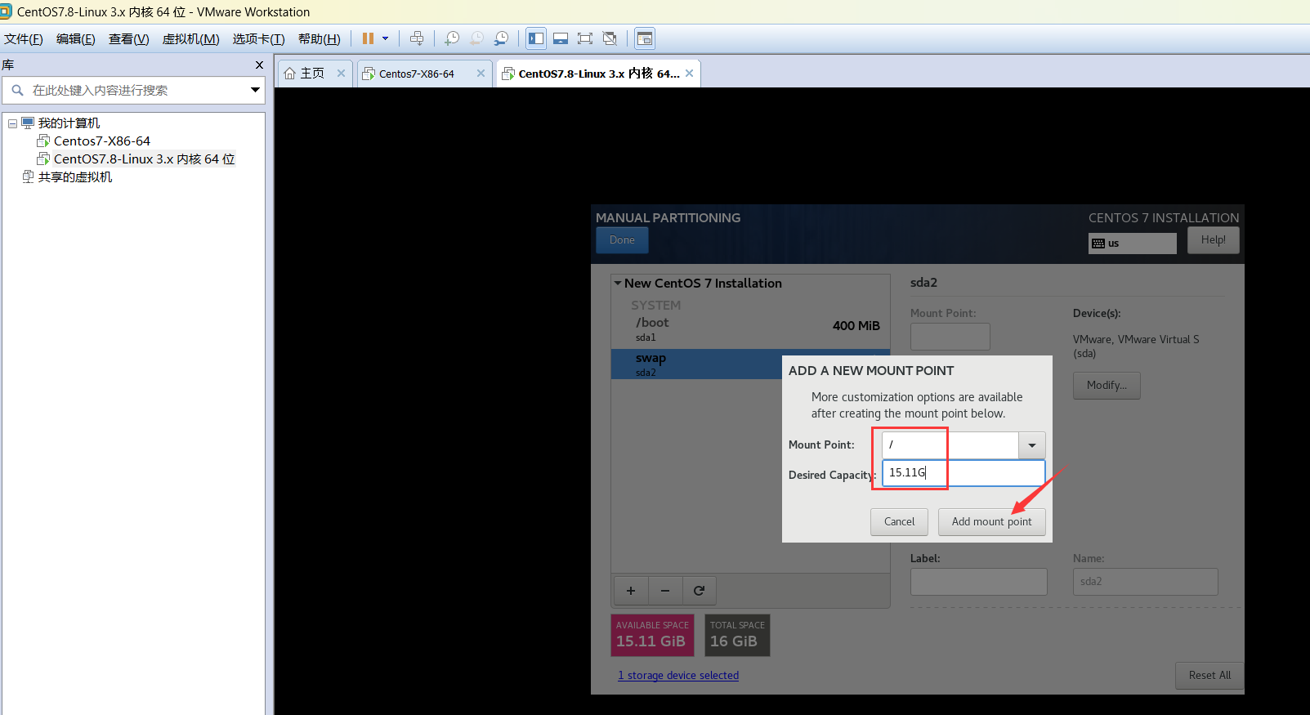Pause the virtual machine with toolbar button
Image resolution: width=1310 pixels, height=715 pixels.
tap(368, 38)
